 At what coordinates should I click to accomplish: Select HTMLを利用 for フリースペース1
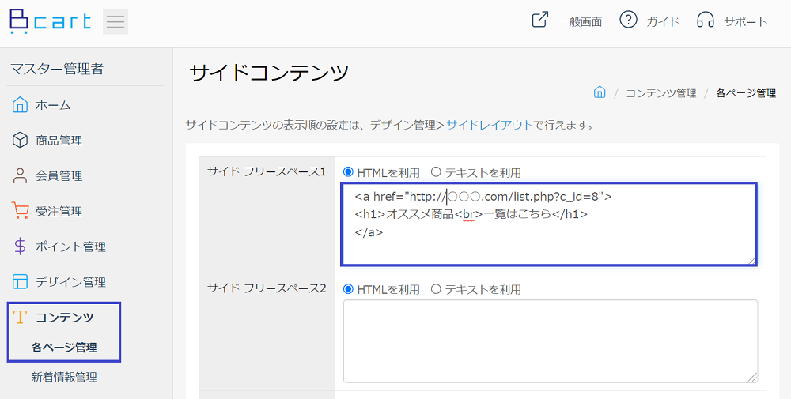pos(347,172)
